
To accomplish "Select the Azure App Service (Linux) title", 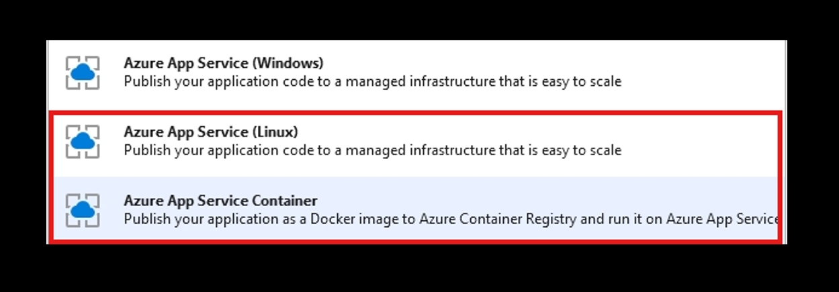I will (210, 132).
